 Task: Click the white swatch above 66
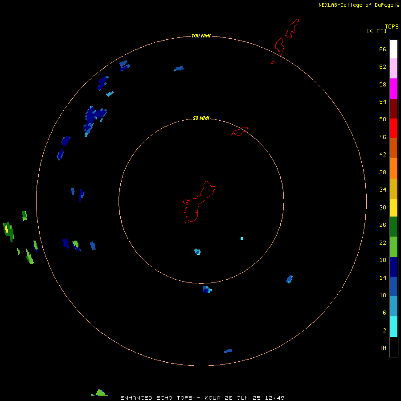click(x=393, y=49)
